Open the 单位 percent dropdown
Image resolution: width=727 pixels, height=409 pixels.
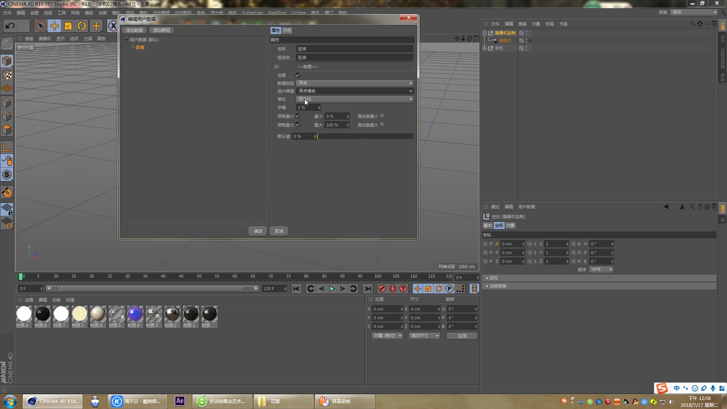coord(354,99)
